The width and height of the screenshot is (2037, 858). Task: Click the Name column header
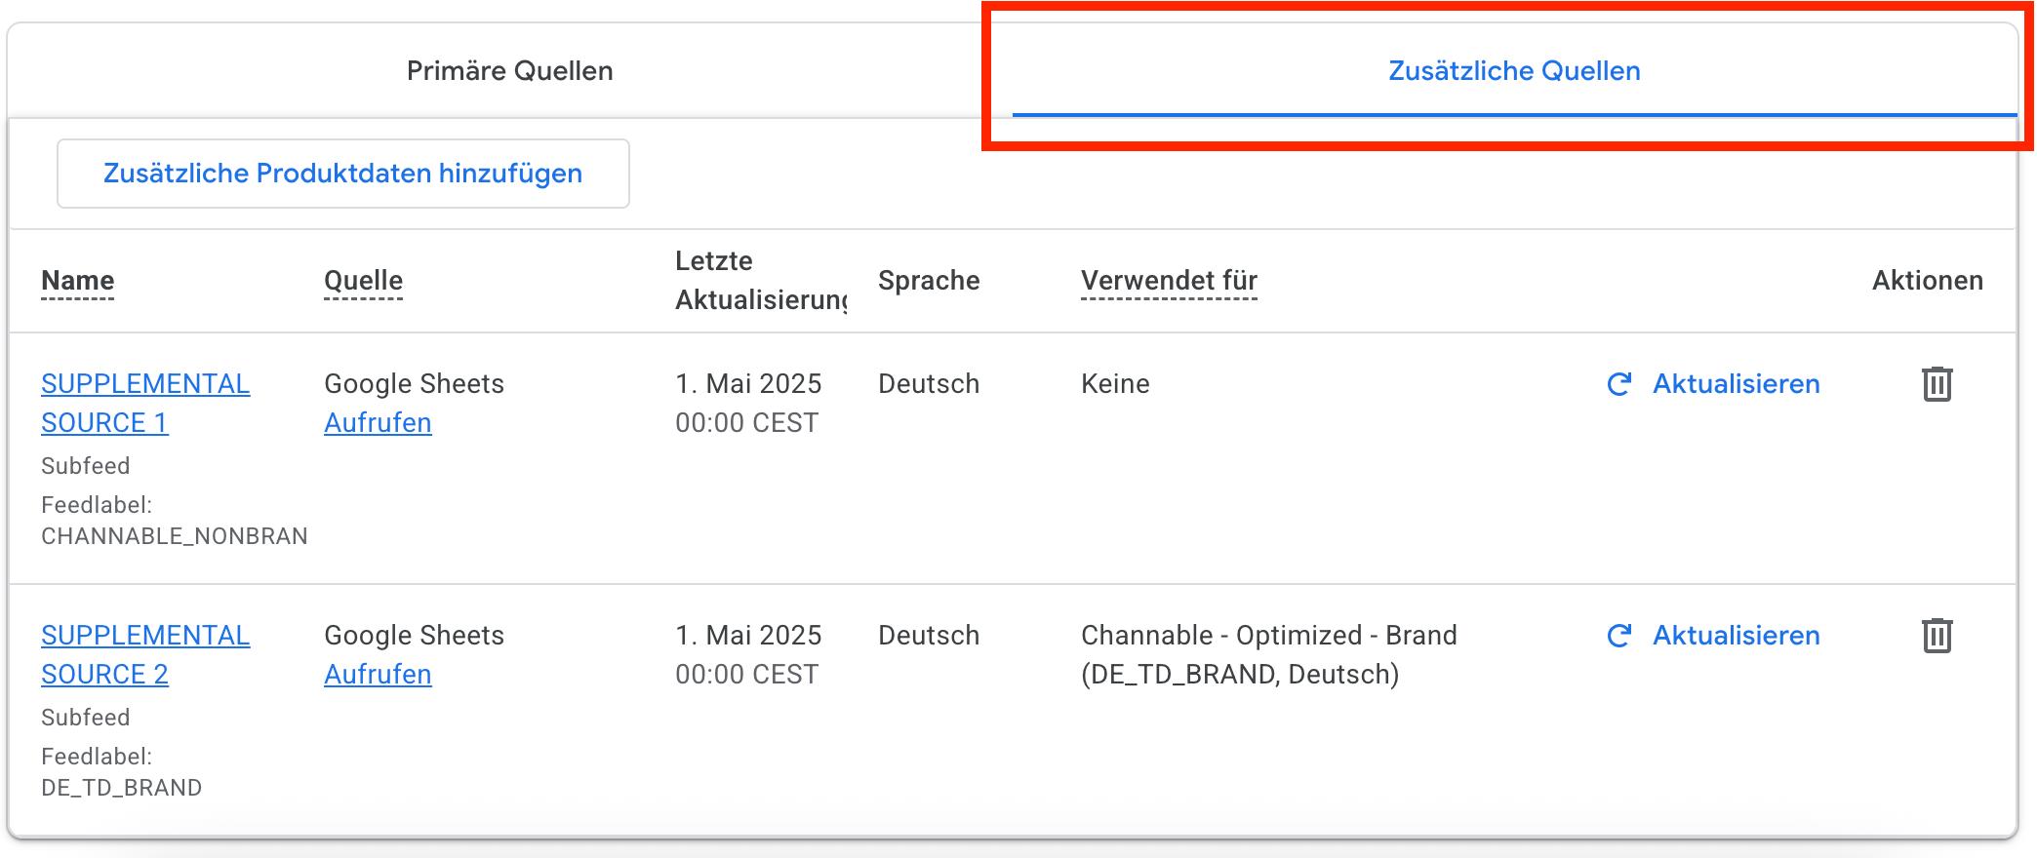tap(77, 281)
